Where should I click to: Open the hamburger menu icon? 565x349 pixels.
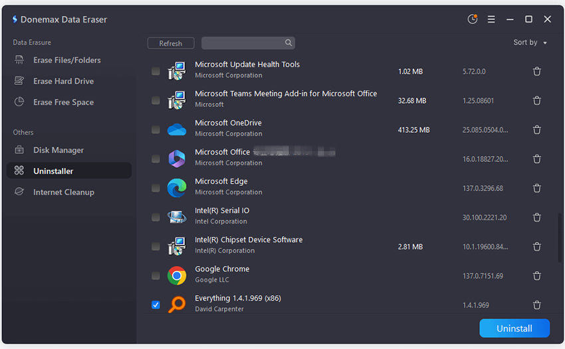491,19
